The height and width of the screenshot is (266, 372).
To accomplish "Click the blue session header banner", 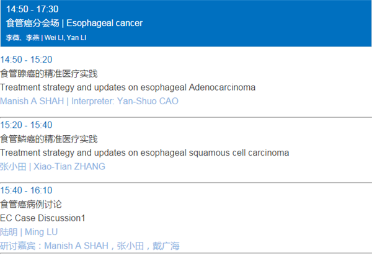I will 186,24.
